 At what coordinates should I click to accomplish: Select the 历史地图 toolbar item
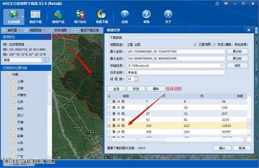click(x=58, y=30)
